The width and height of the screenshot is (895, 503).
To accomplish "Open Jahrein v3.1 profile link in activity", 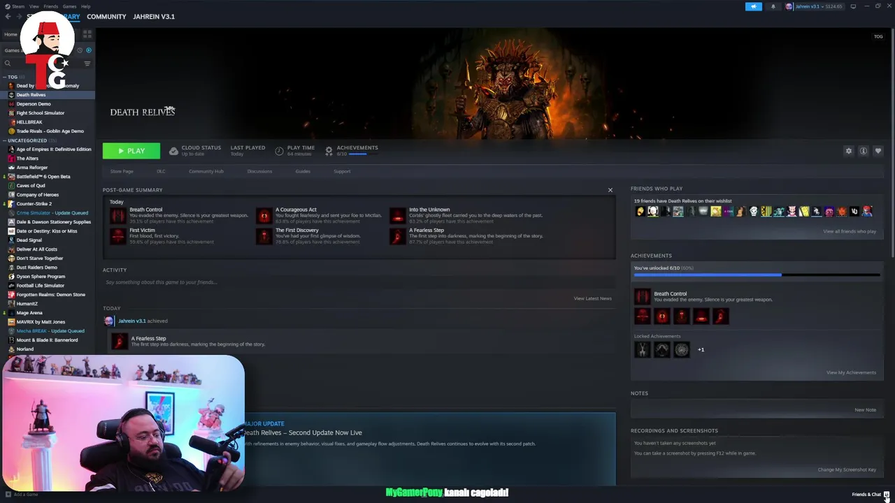I will coord(131,321).
